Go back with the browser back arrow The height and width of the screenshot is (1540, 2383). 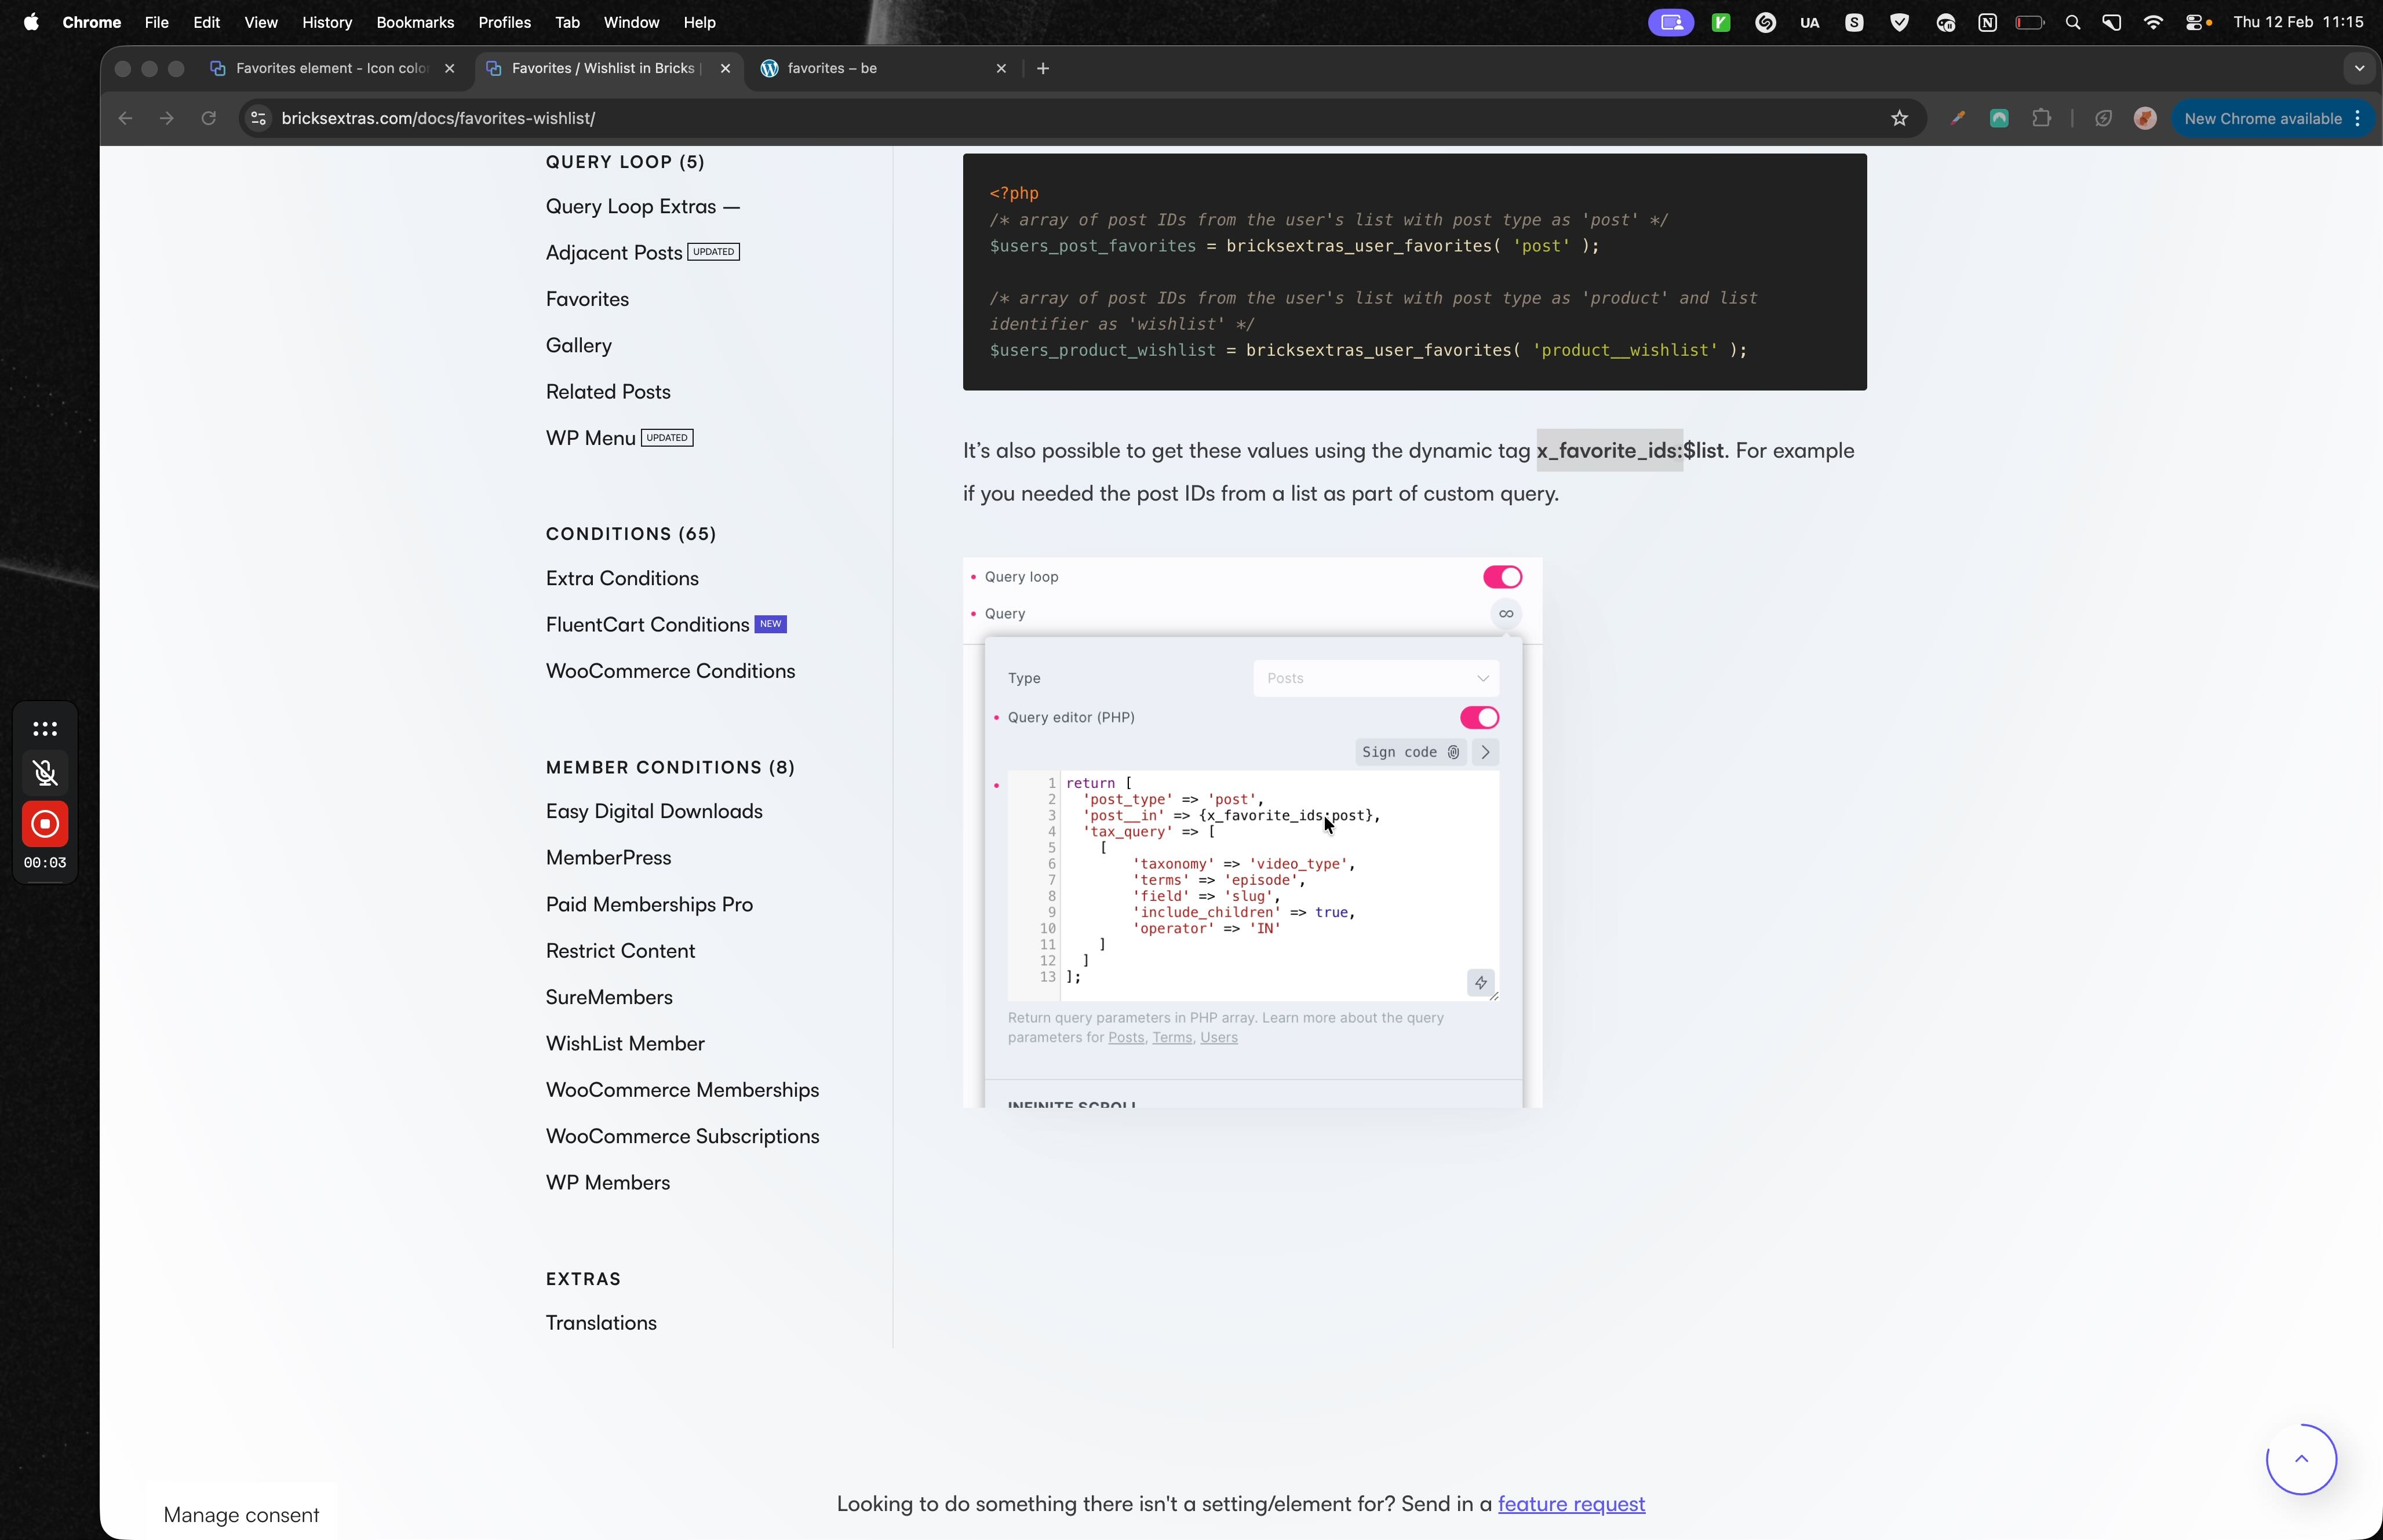point(125,118)
